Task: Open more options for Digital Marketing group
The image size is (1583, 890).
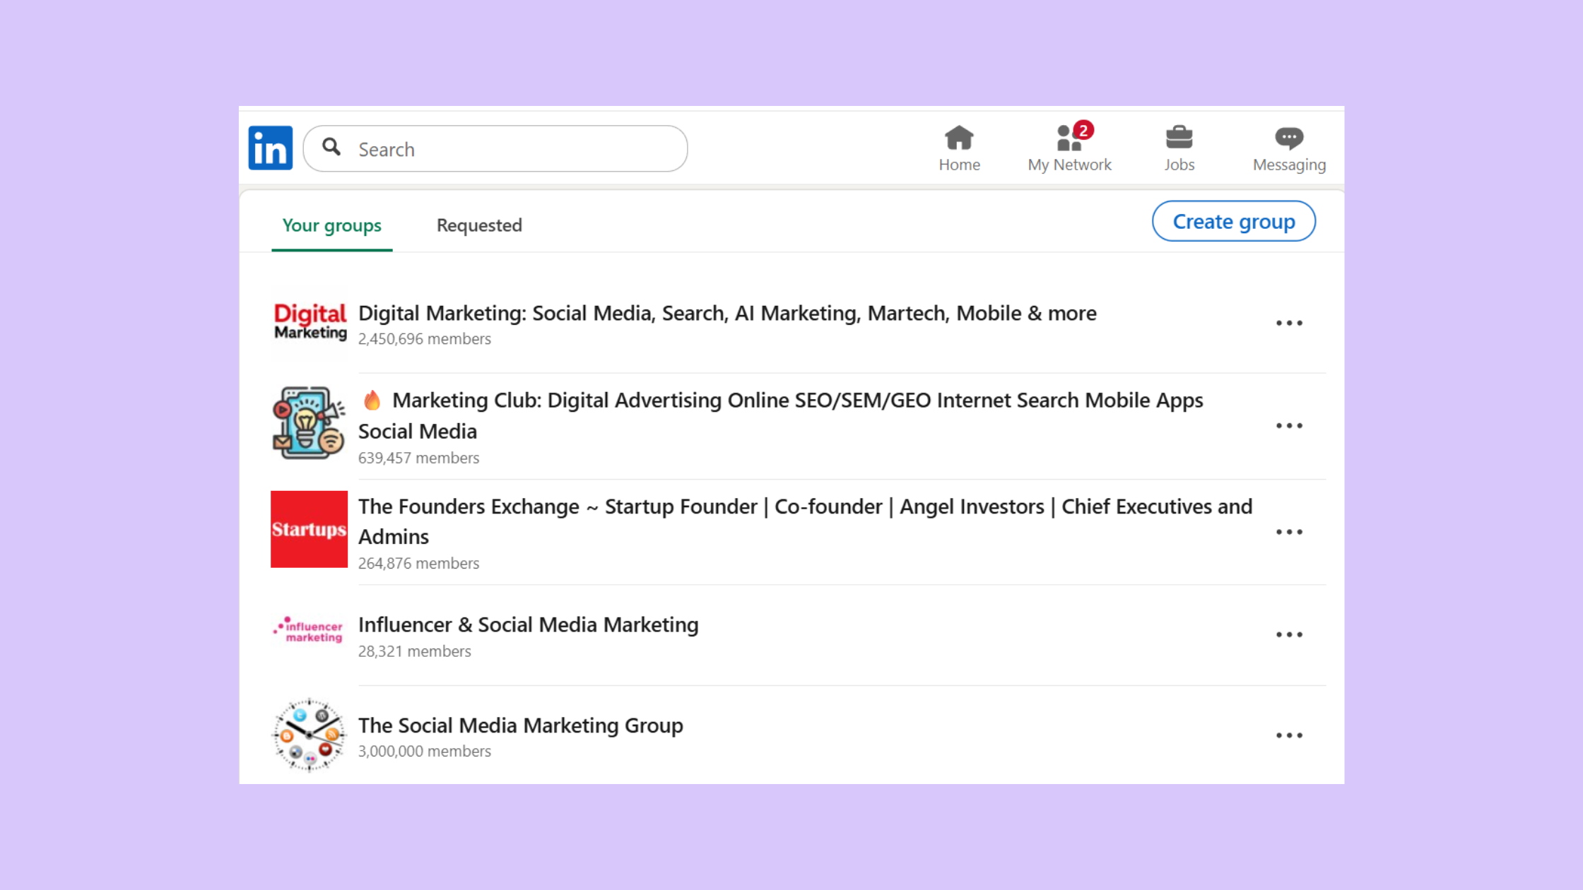Action: tap(1289, 323)
